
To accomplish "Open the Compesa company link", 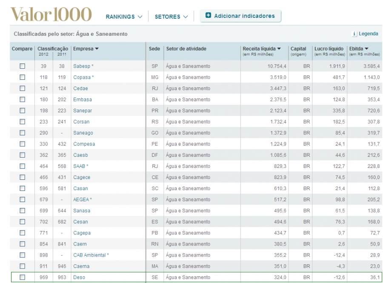I will 84,144.
